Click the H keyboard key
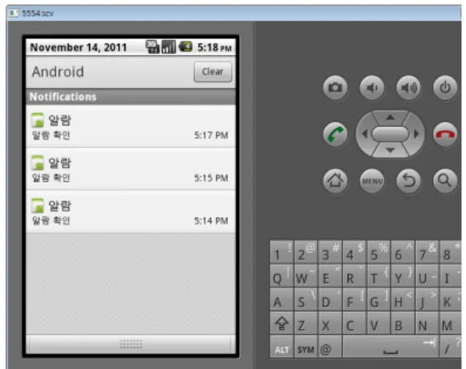Screen dimensions: 466x369 pos(403,300)
